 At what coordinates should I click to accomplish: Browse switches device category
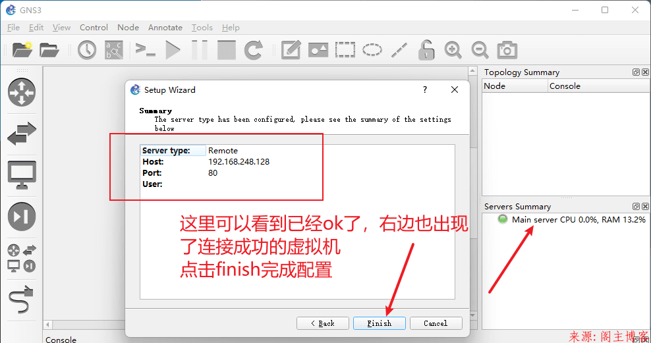pyautogui.click(x=22, y=134)
